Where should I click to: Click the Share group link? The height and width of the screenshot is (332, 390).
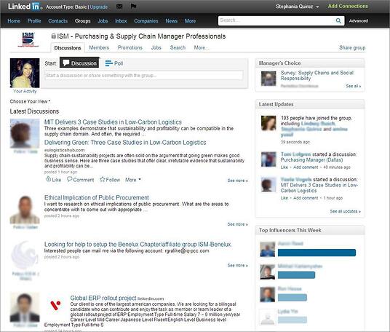(352, 47)
